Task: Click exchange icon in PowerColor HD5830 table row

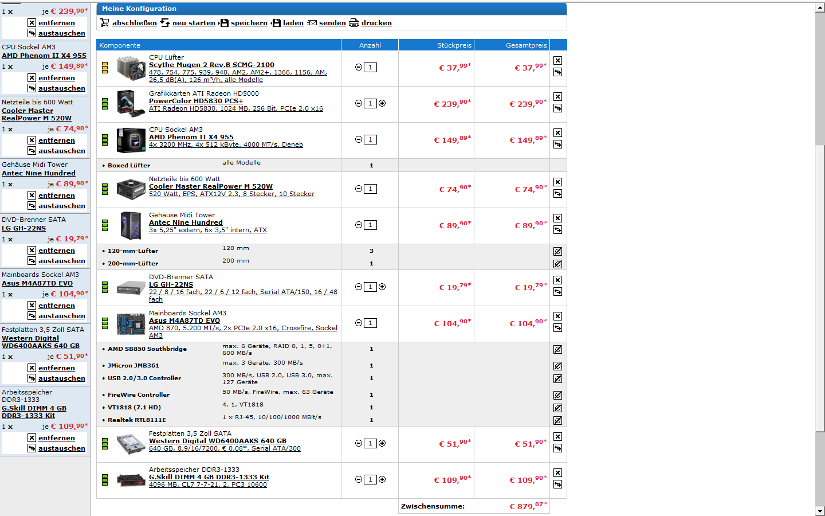Action: [557, 108]
